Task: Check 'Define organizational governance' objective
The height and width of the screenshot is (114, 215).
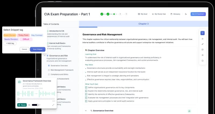Action: (86, 87)
